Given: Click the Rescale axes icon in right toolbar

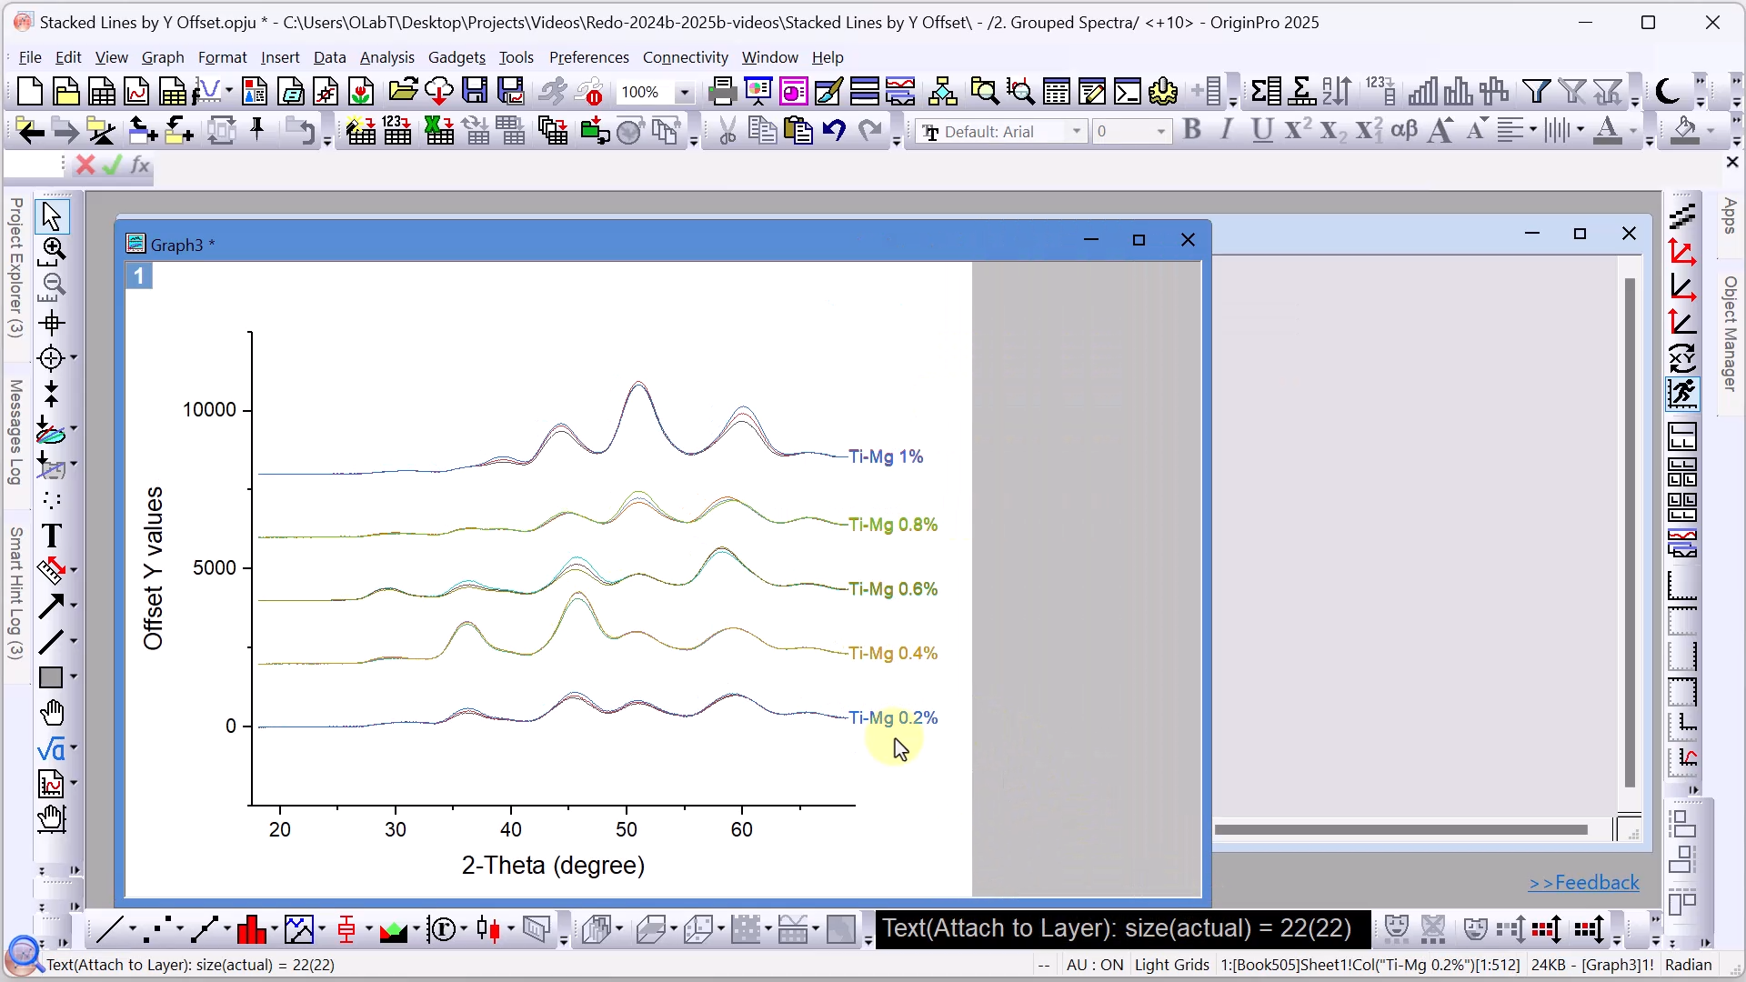Looking at the screenshot, I should pos(1682,252).
